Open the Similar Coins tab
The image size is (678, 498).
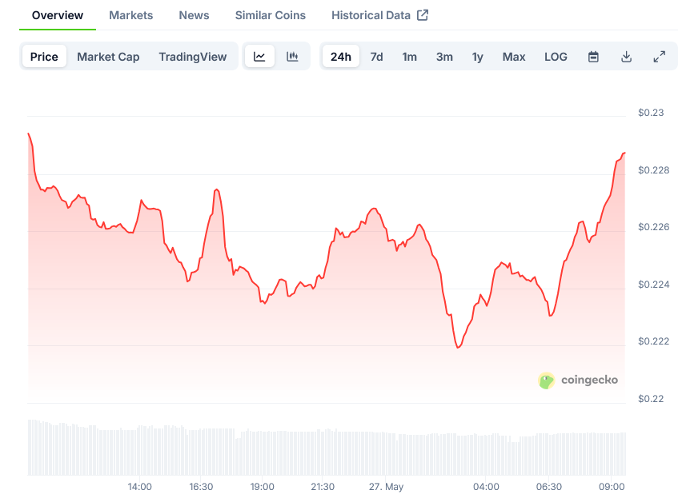coord(271,15)
